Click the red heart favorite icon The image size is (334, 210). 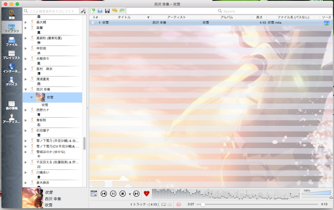pos(147,193)
